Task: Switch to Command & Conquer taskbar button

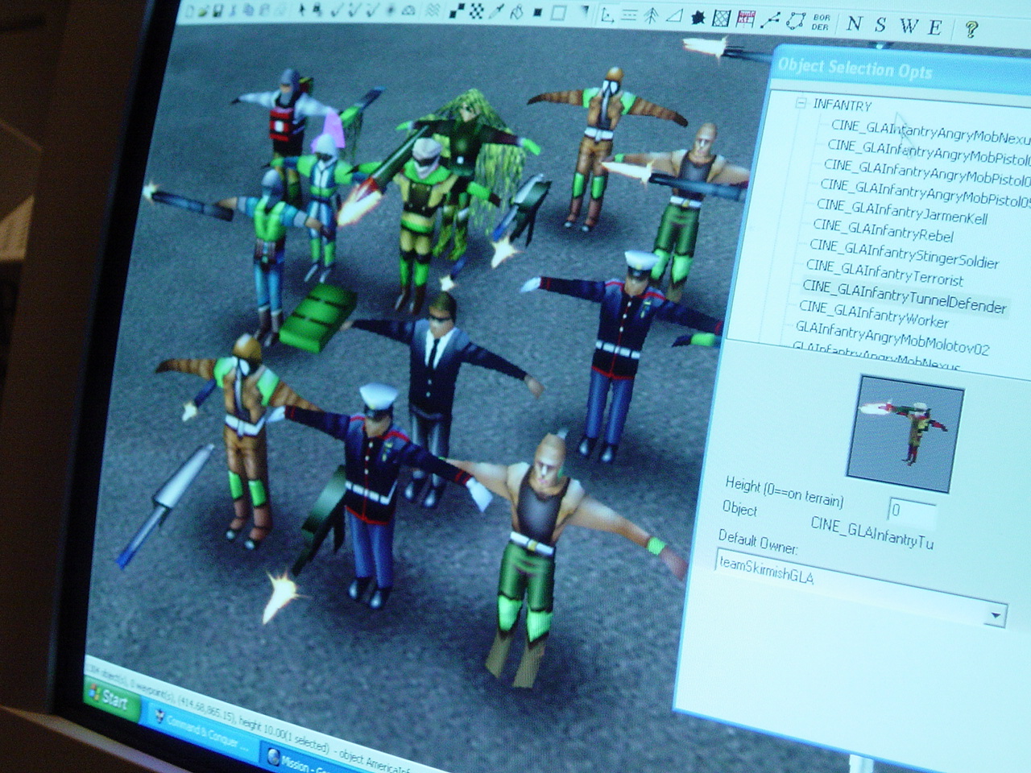Action: 201,732
